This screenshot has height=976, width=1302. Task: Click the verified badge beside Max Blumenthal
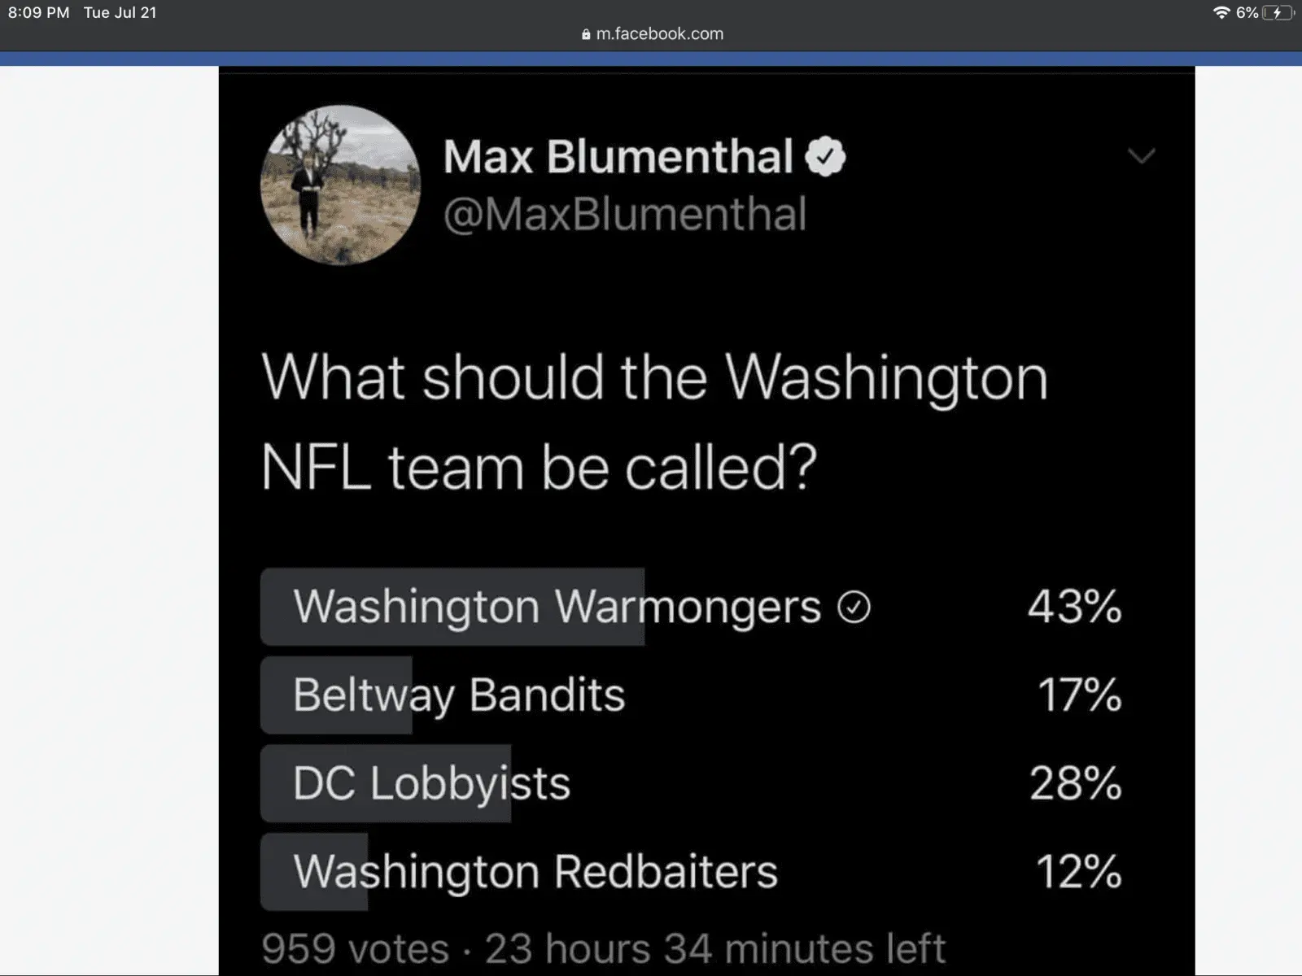(825, 157)
